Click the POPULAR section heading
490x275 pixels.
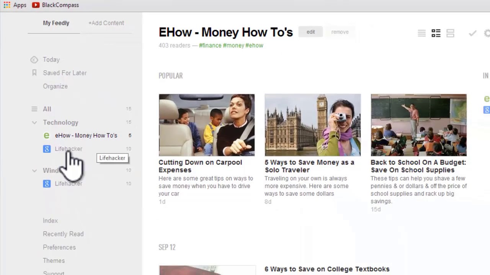(171, 76)
